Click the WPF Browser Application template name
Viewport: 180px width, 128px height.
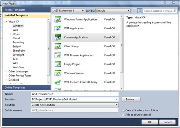79,55
